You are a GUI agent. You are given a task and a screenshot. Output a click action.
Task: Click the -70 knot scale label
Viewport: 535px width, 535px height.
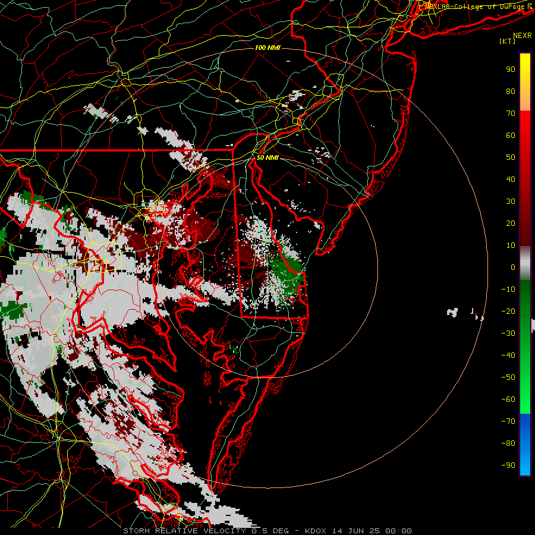point(508,421)
